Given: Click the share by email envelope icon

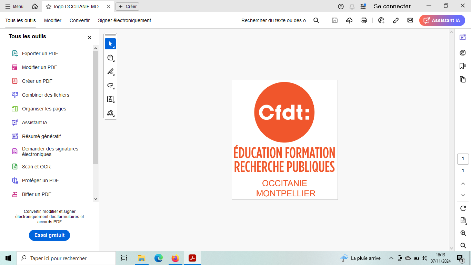Looking at the screenshot, I should click(x=410, y=20).
